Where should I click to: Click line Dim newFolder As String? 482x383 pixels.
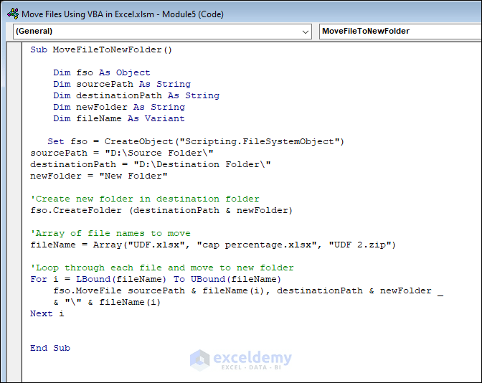pyautogui.click(x=119, y=107)
